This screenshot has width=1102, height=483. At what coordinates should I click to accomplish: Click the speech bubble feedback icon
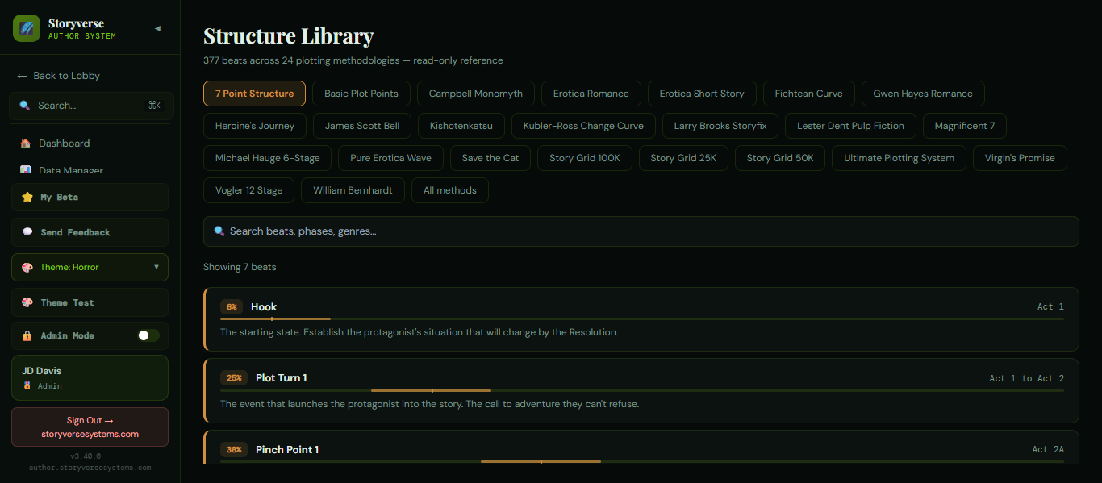[27, 232]
